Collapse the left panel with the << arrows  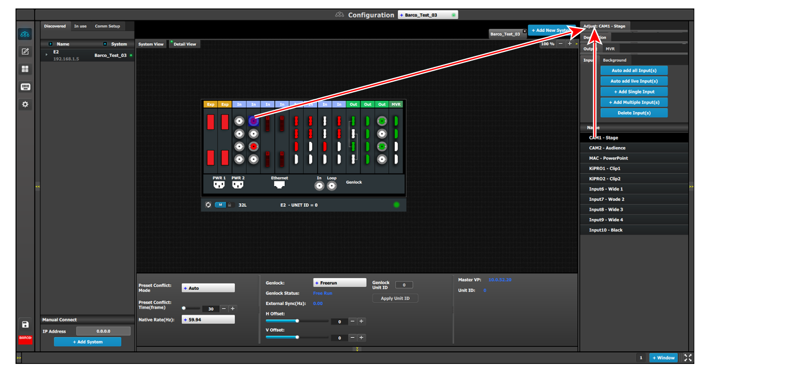37,187
